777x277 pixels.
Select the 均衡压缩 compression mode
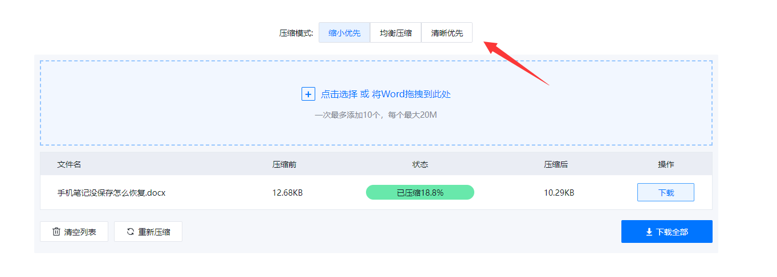(396, 33)
